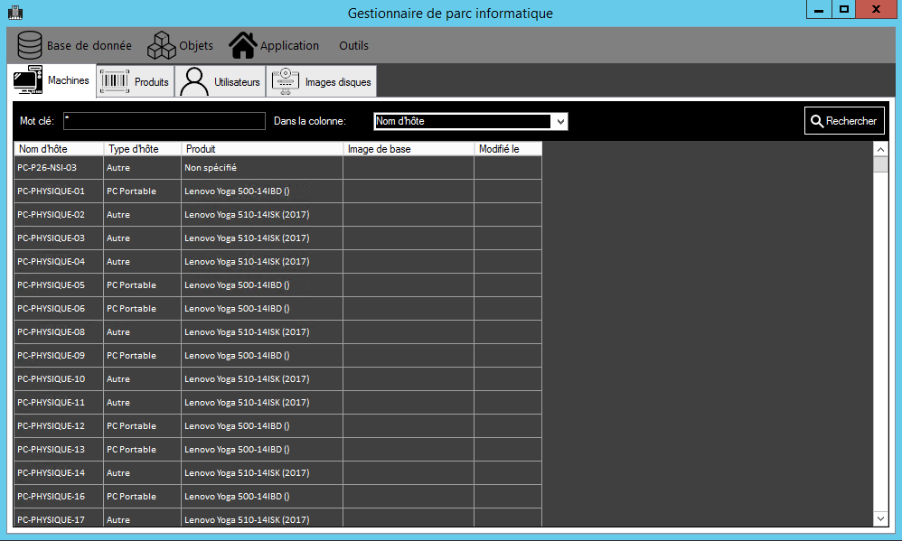
Task: Click PC Portable cell of PC-PHYSIQUE-16
Action: click(143, 496)
